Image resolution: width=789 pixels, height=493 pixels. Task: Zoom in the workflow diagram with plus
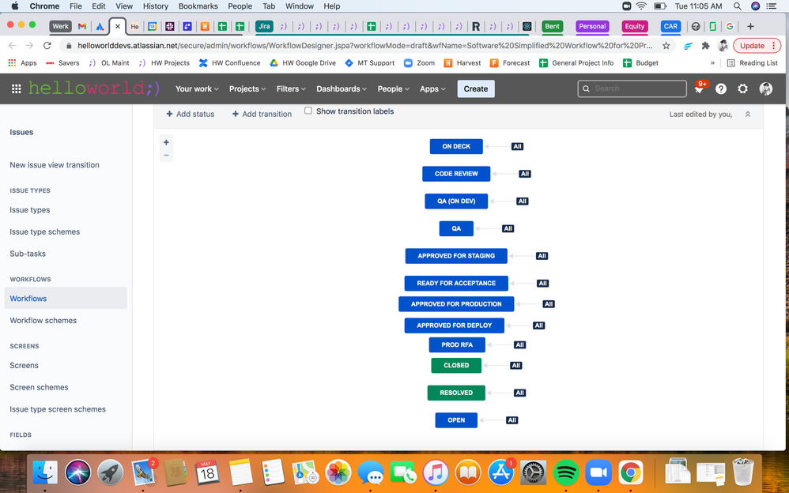pyautogui.click(x=166, y=142)
